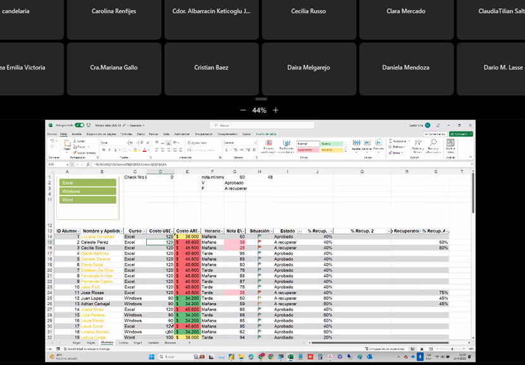Open the Estado column filter dropdown

(x=299, y=231)
